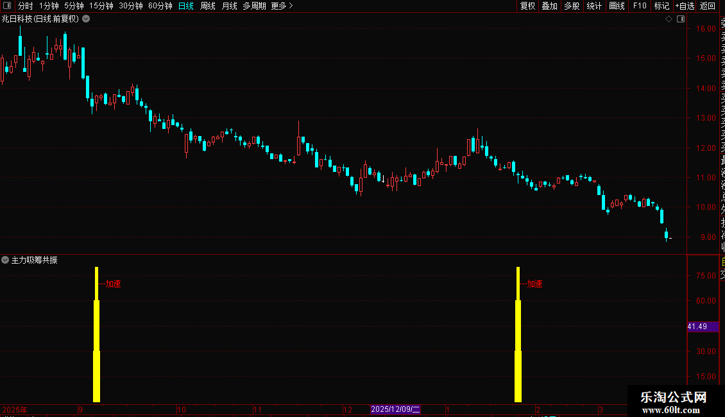The width and height of the screenshot is (725, 417).
Task: Open the 复权 adjustment menu
Action: [527, 6]
